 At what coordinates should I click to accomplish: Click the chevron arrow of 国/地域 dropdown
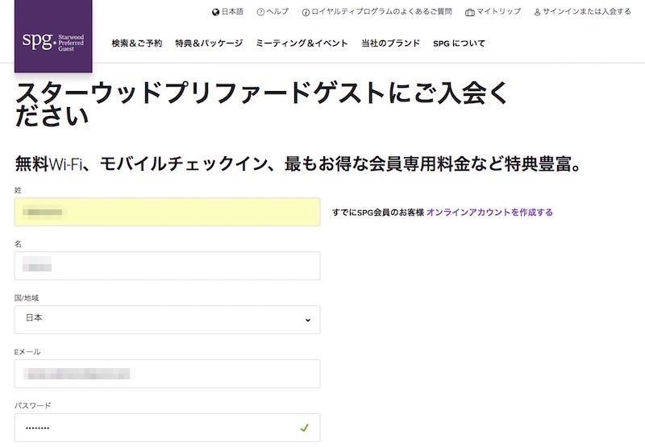coord(308,320)
